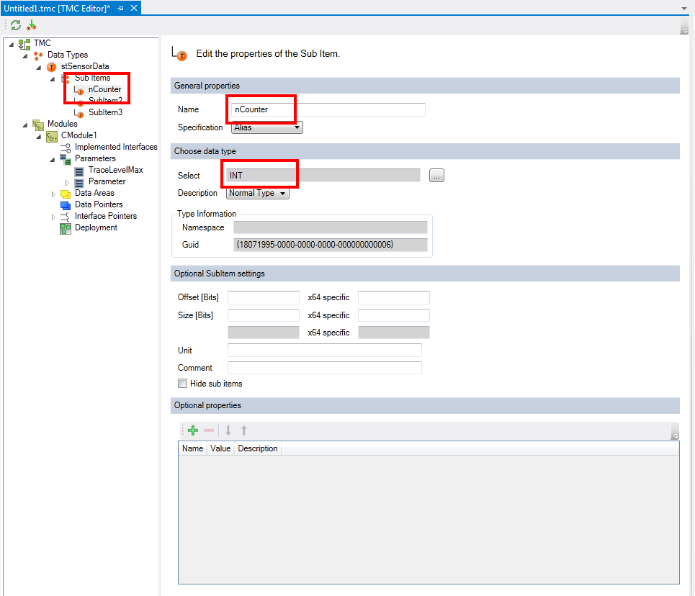The height and width of the screenshot is (596, 695).
Task: Move optional property down arrow
Action: point(228,430)
